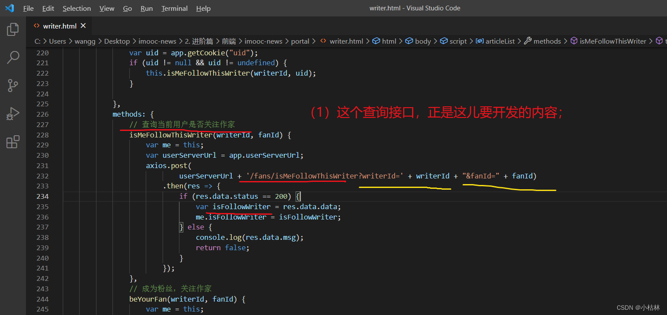Click '.then(res => {' on line 233
This screenshot has width=667, height=315.
click(192, 186)
